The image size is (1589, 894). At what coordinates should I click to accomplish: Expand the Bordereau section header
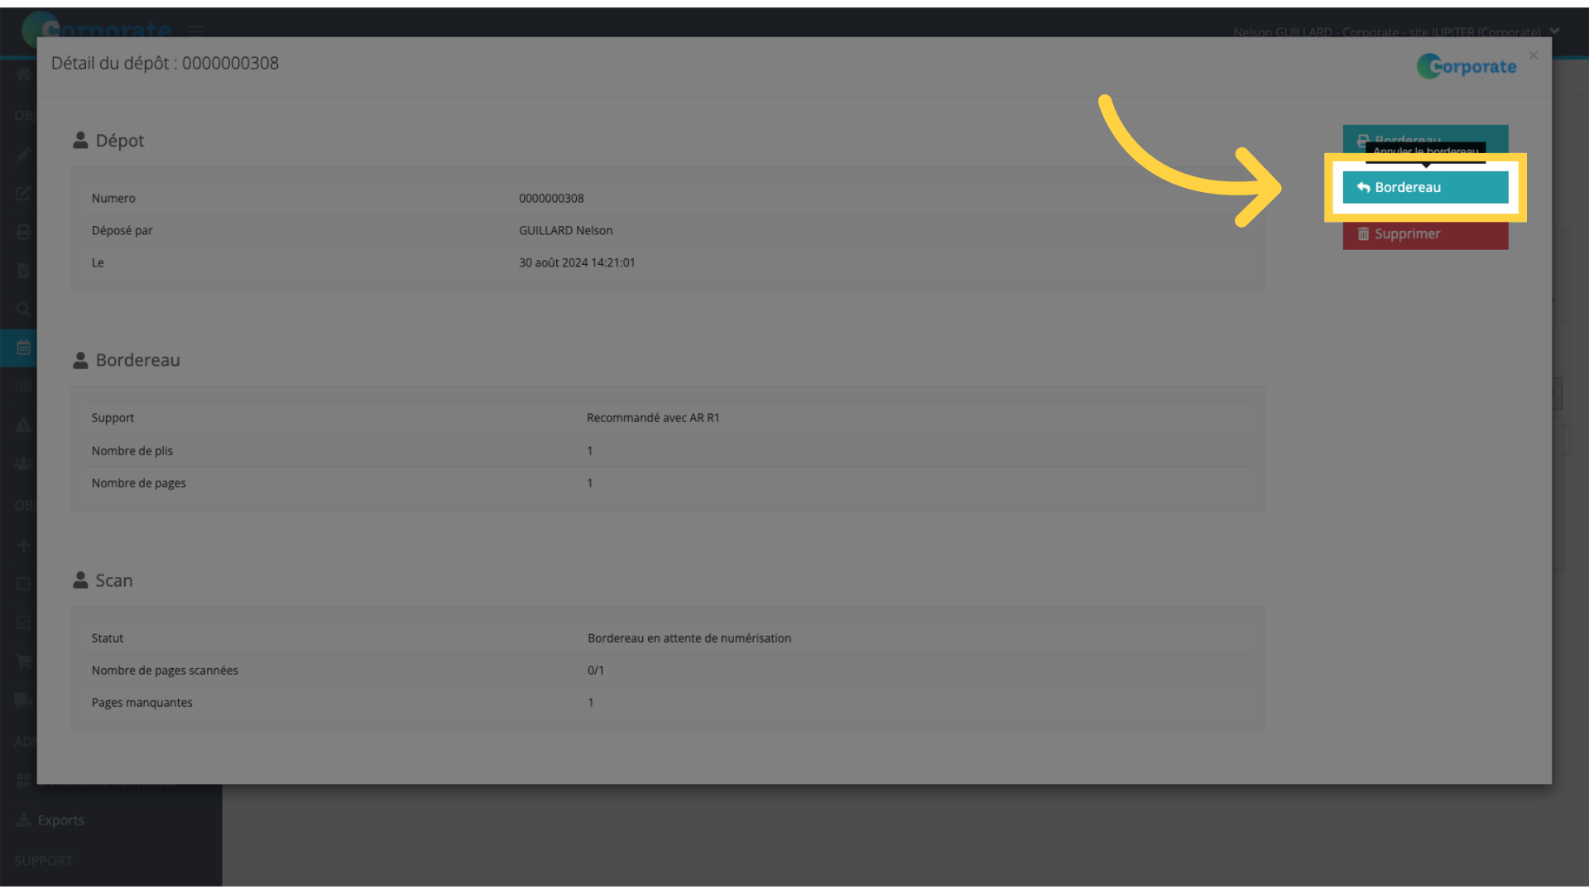click(137, 360)
